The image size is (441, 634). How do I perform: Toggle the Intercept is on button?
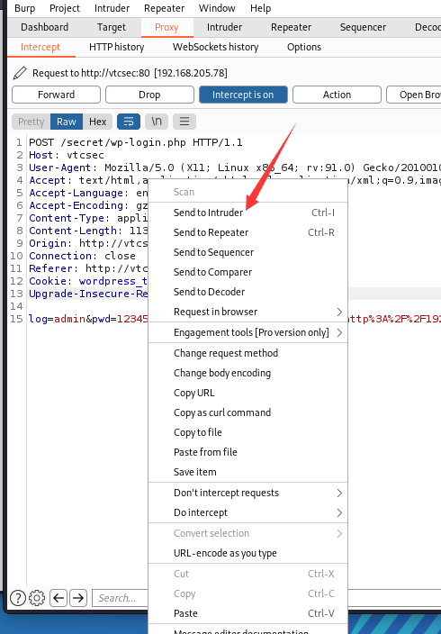(243, 95)
